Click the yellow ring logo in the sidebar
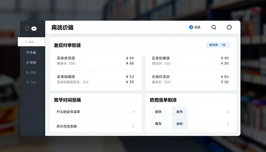Viewport: 266px width, 152px height. tap(27, 28)
